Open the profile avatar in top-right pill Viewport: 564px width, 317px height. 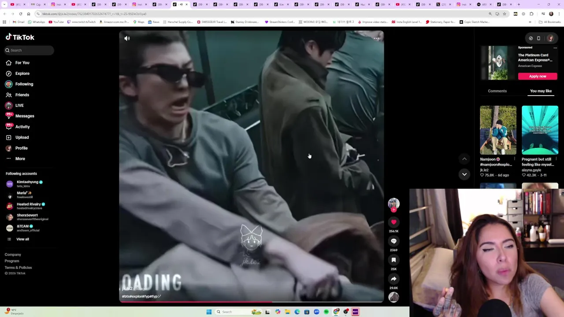coord(550,38)
